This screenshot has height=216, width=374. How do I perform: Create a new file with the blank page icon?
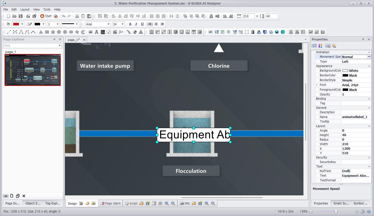tap(9, 16)
